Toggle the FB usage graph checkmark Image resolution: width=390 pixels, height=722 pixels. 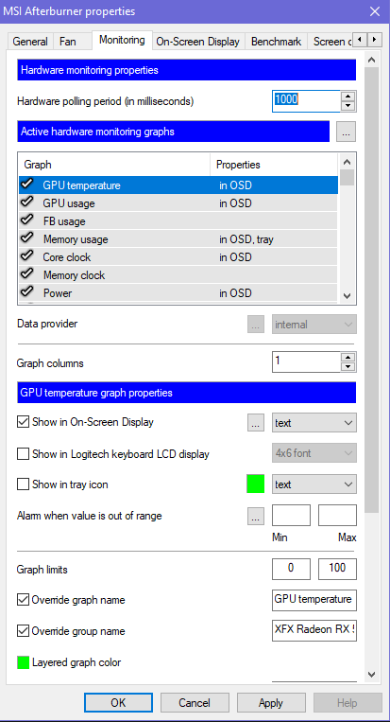(27, 220)
